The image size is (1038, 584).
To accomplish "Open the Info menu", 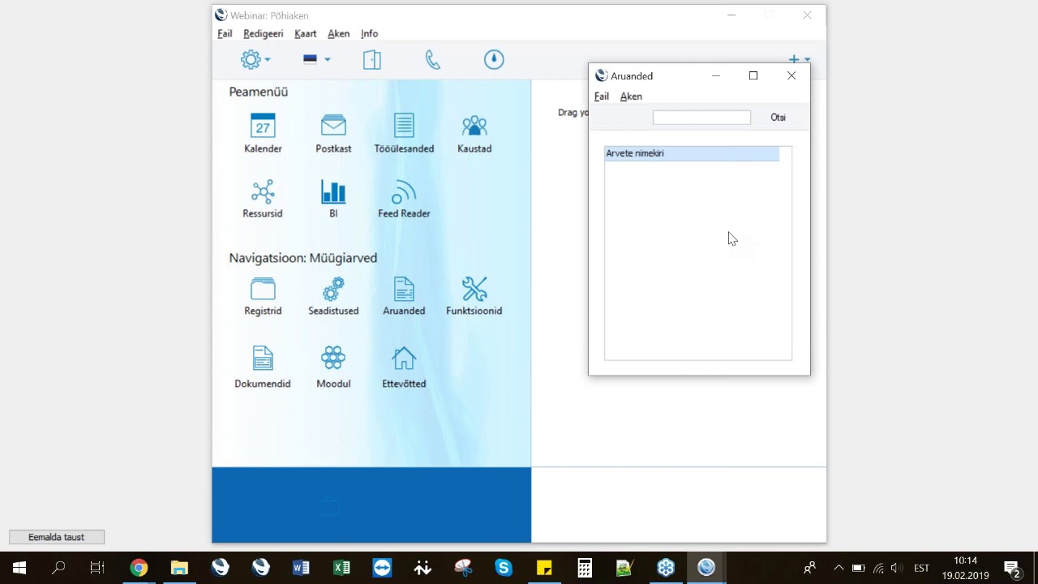I will [370, 33].
